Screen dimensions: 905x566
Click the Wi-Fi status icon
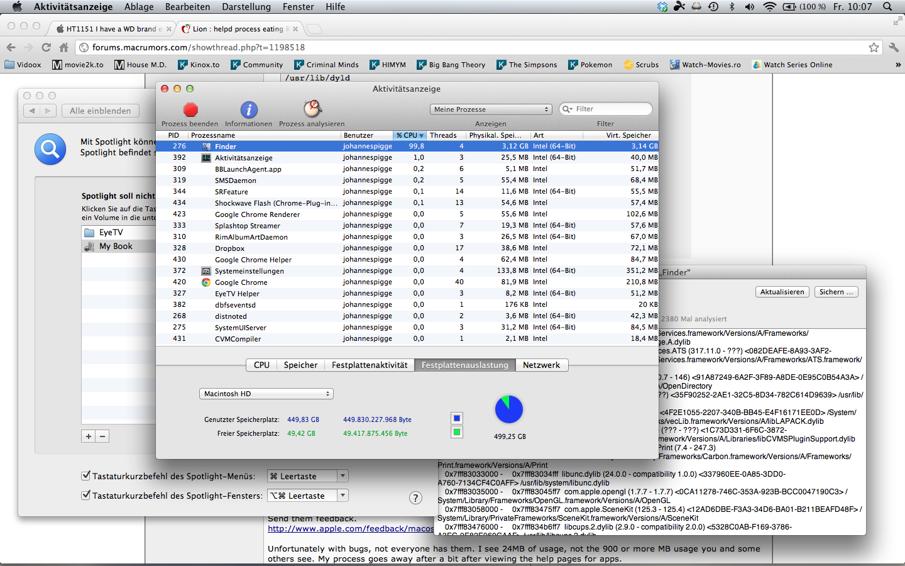[770, 7]
